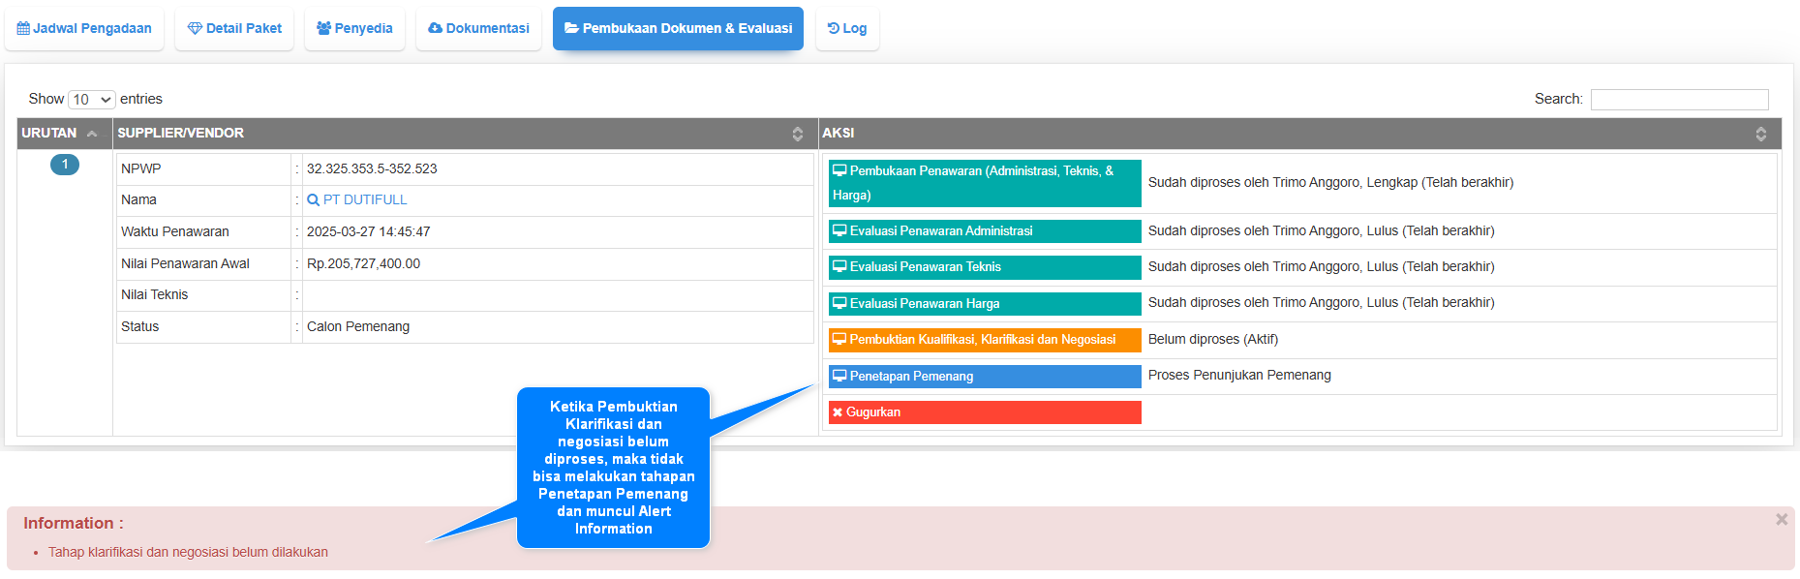Click the cloud icon on Dokumentasi
The height and width of the screenshot is (579, 1800).
click(x=435, y=29)
